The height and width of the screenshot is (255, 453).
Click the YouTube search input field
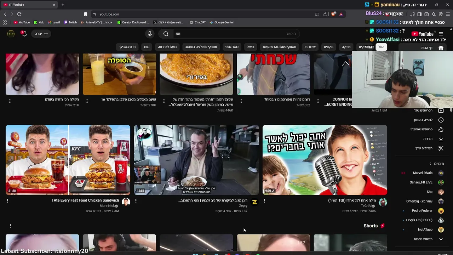click(x=236, y=34)
